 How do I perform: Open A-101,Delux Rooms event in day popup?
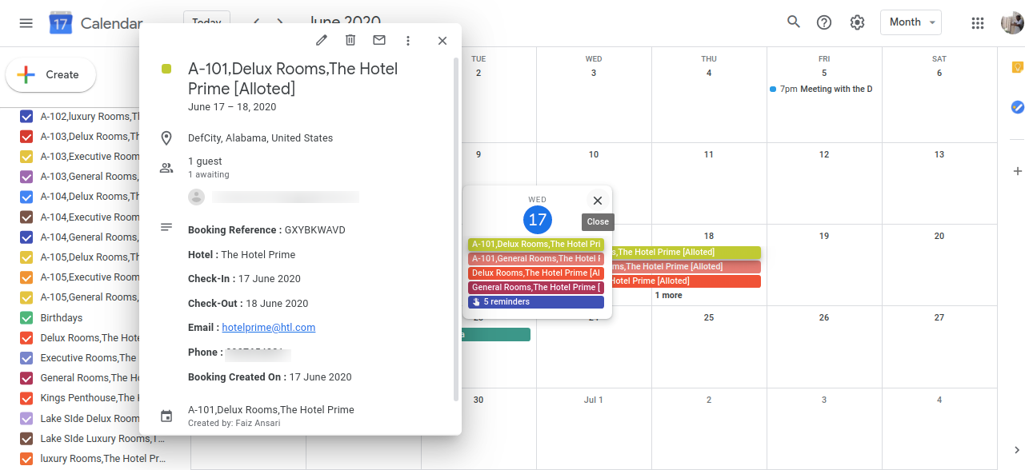(x=536, y=245)
